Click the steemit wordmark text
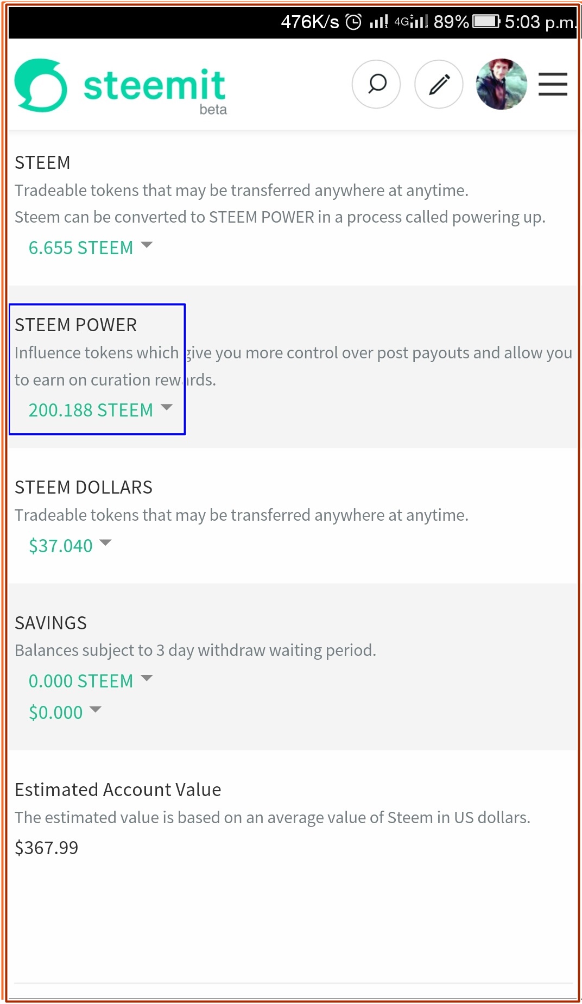Image resolution: width=582 pixels, height=1004 pixels. 154,85
